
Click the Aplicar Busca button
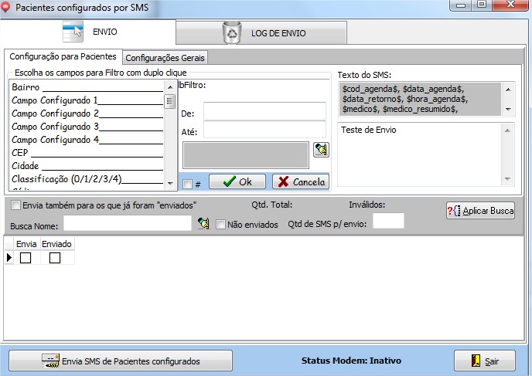pyautogui.click(x=480, y=211)
